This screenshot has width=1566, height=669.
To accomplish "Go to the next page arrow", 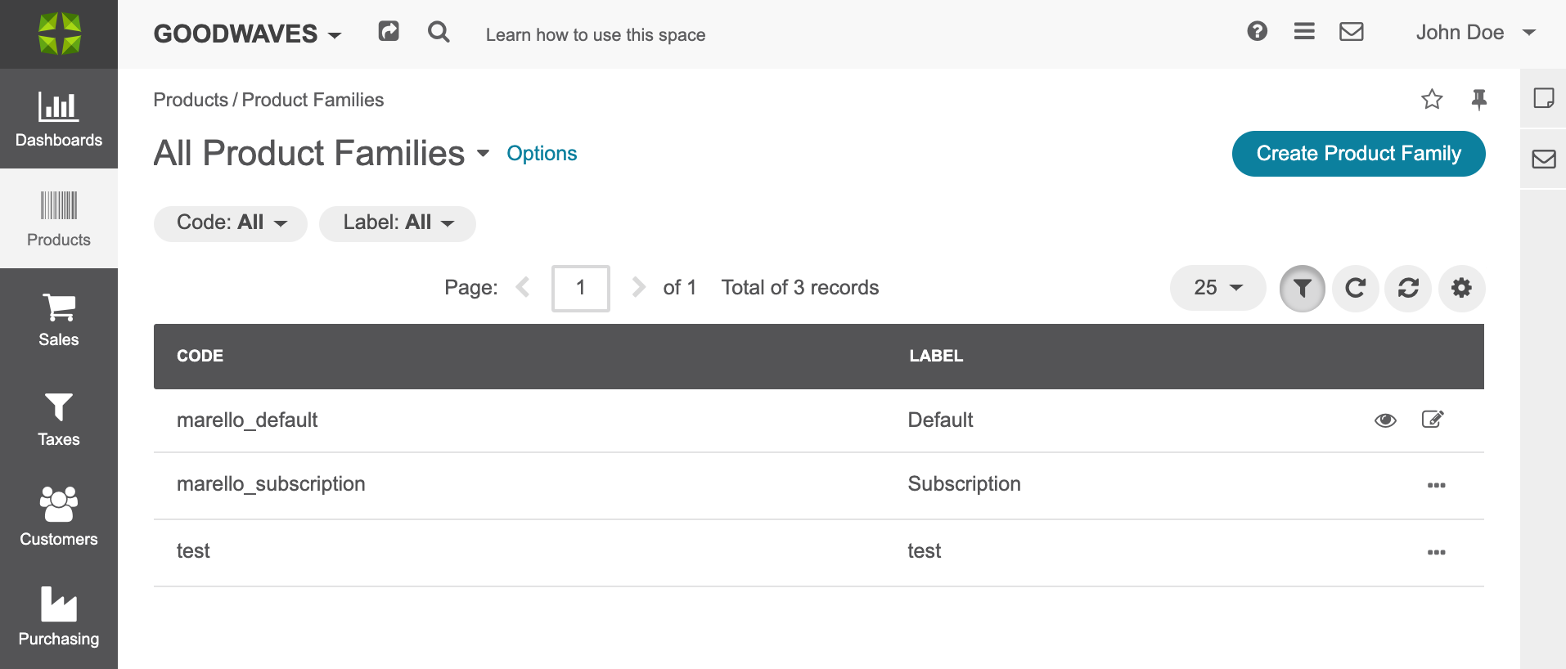I will click(639, 287).
